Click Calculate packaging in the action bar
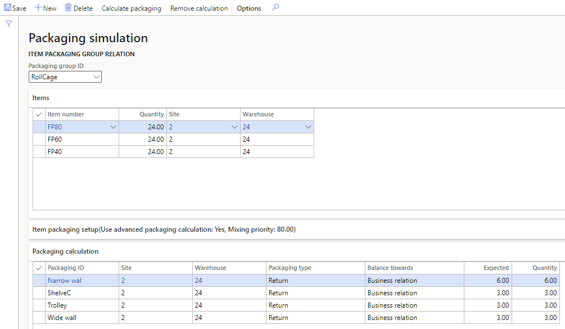 point(131,8)
